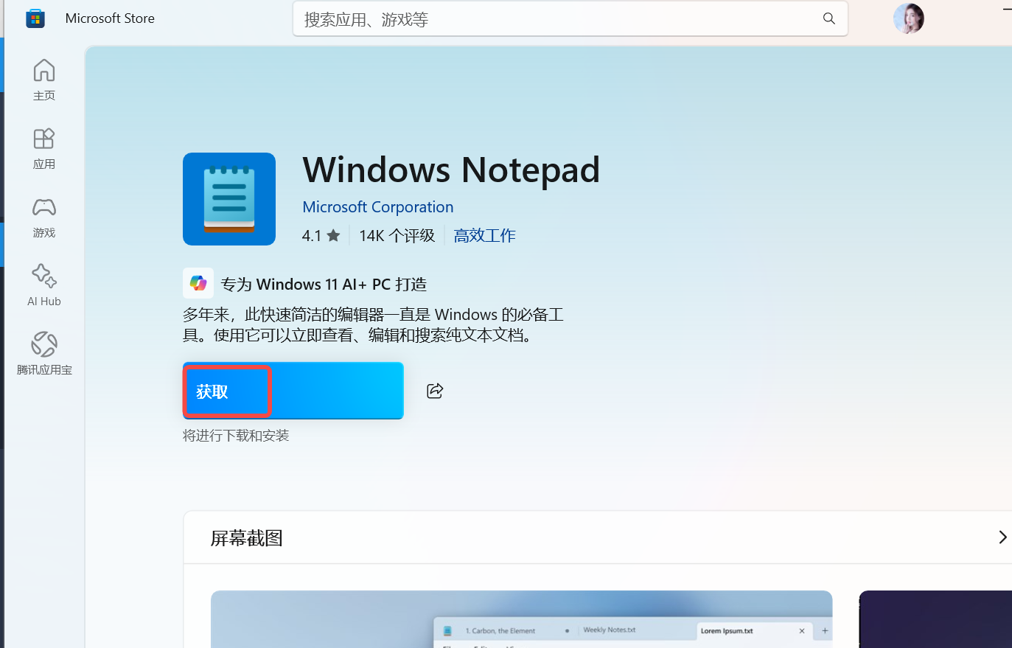Go to the 应用 Apps section
Screen dimensions: 1012x648
click(44, 147)
